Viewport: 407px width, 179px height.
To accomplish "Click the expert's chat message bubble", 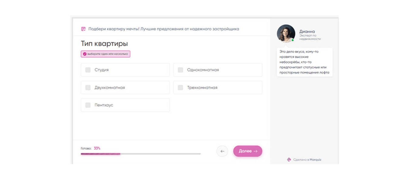I will click(304, 62).
